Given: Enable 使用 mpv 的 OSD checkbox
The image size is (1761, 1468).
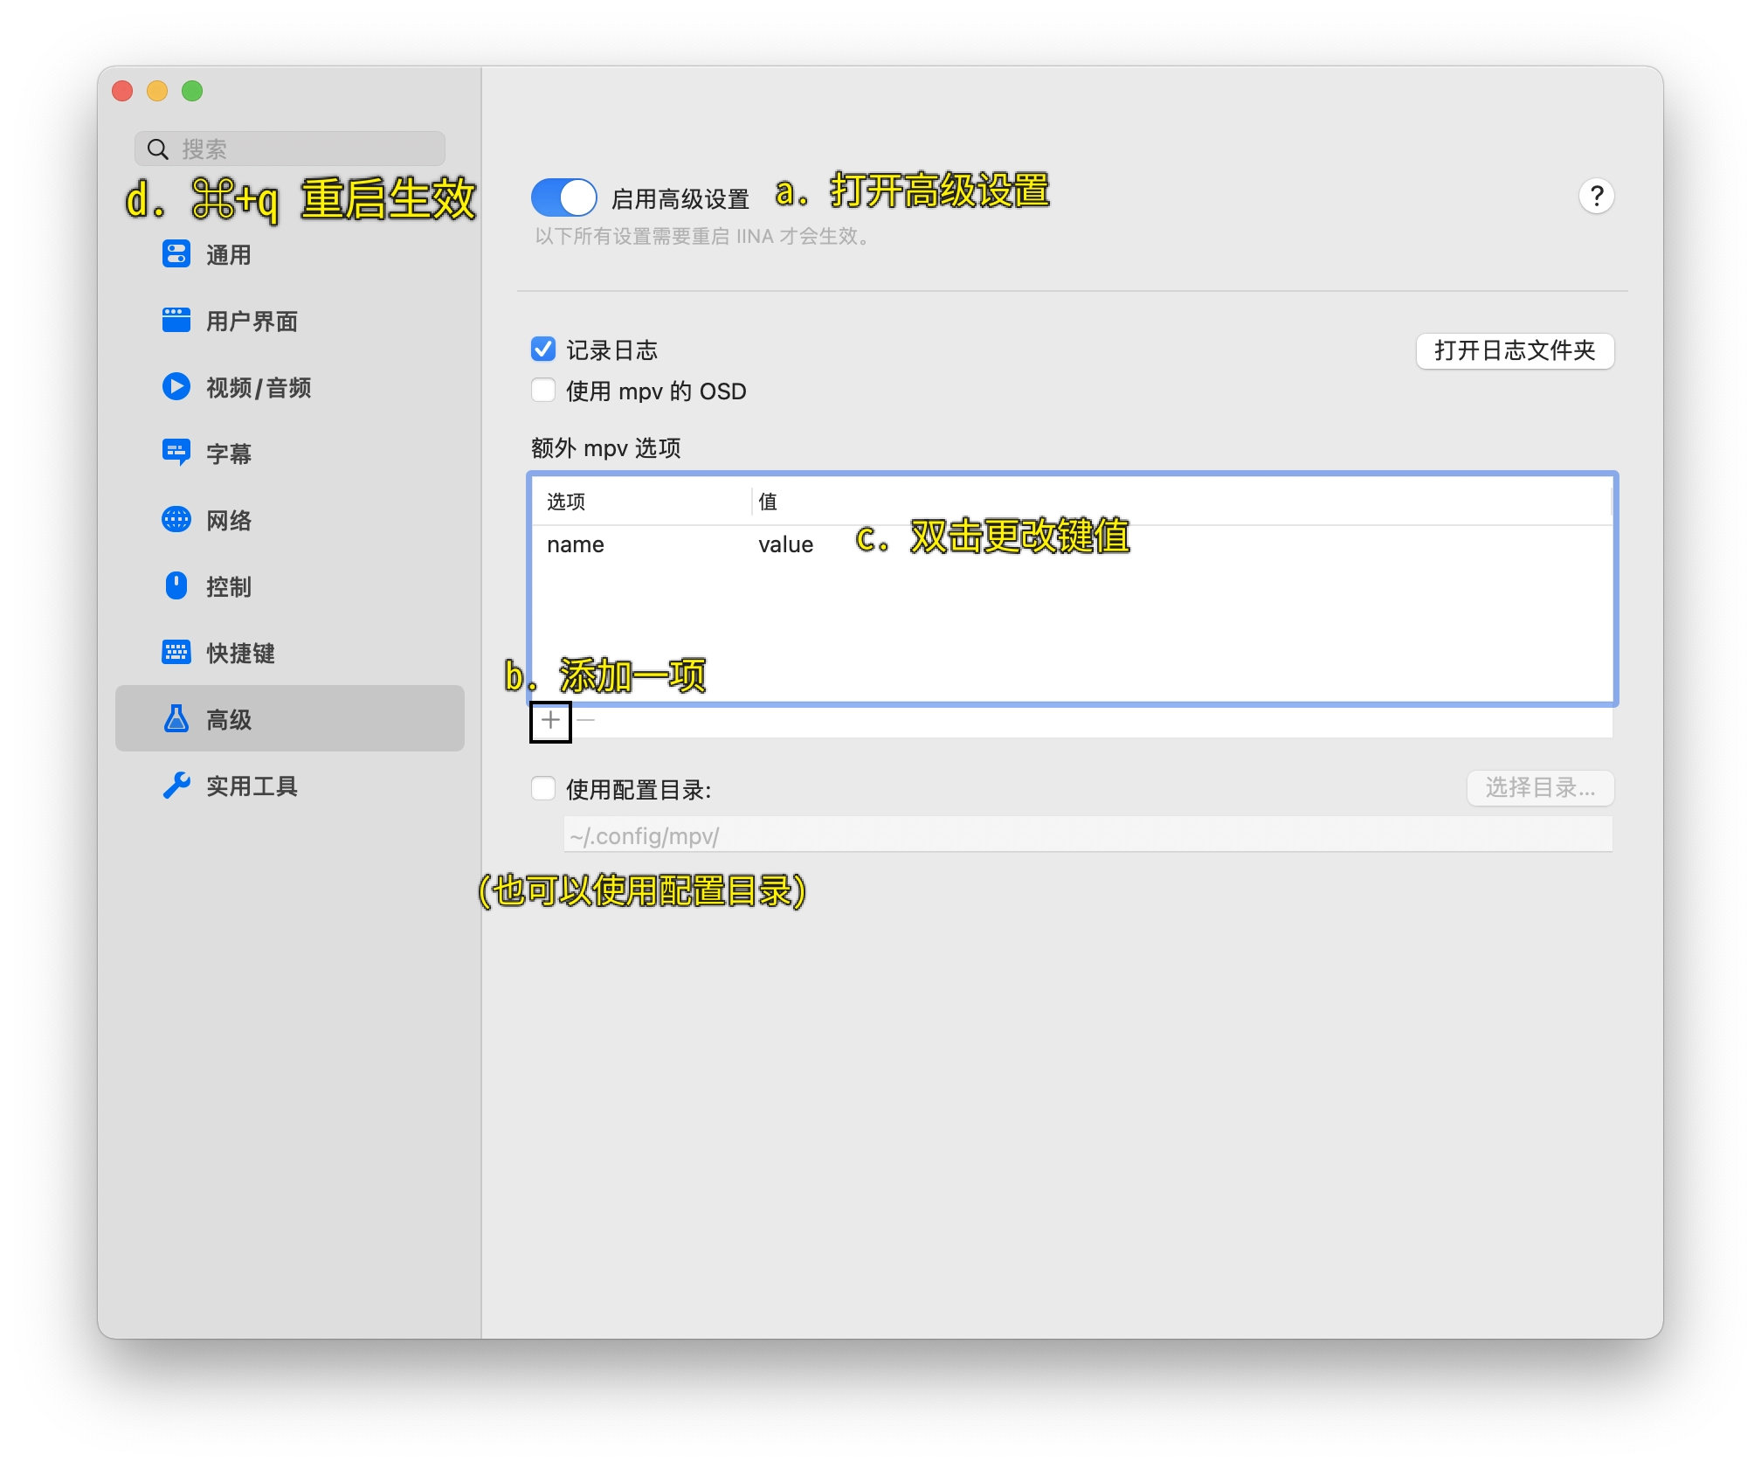Looking at the screenshot, I should (x=543, y=391).
